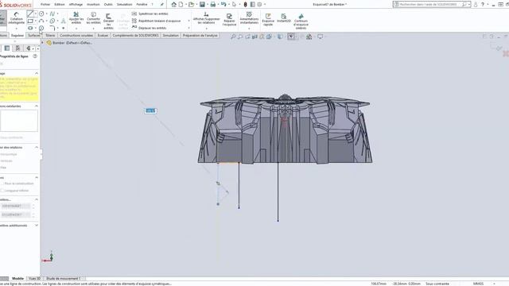
Task: Select the Circle sketch tool
Action: pyautogui.click(x=41, y=14)
